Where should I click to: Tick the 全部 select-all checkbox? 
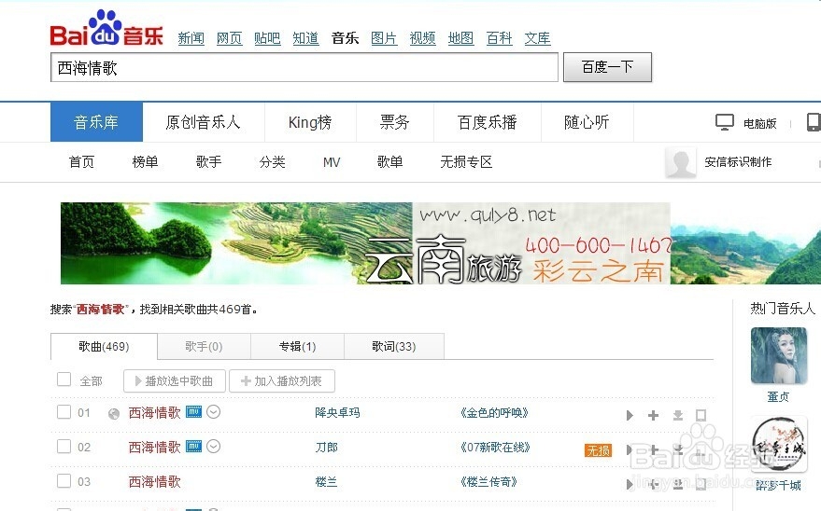pyautogui.click(x=64, y=380)
